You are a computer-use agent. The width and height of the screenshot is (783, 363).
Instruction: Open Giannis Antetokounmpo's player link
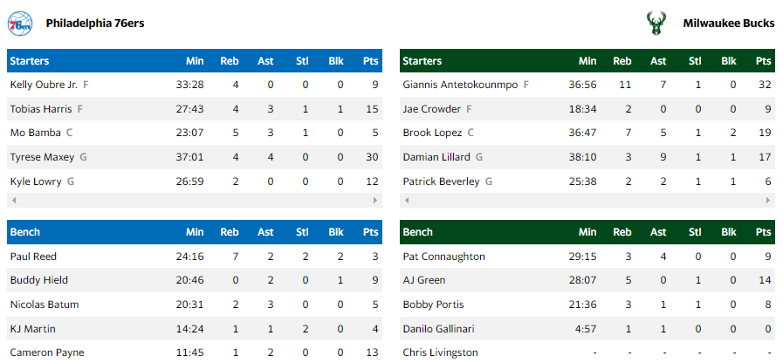pos(461,85)
